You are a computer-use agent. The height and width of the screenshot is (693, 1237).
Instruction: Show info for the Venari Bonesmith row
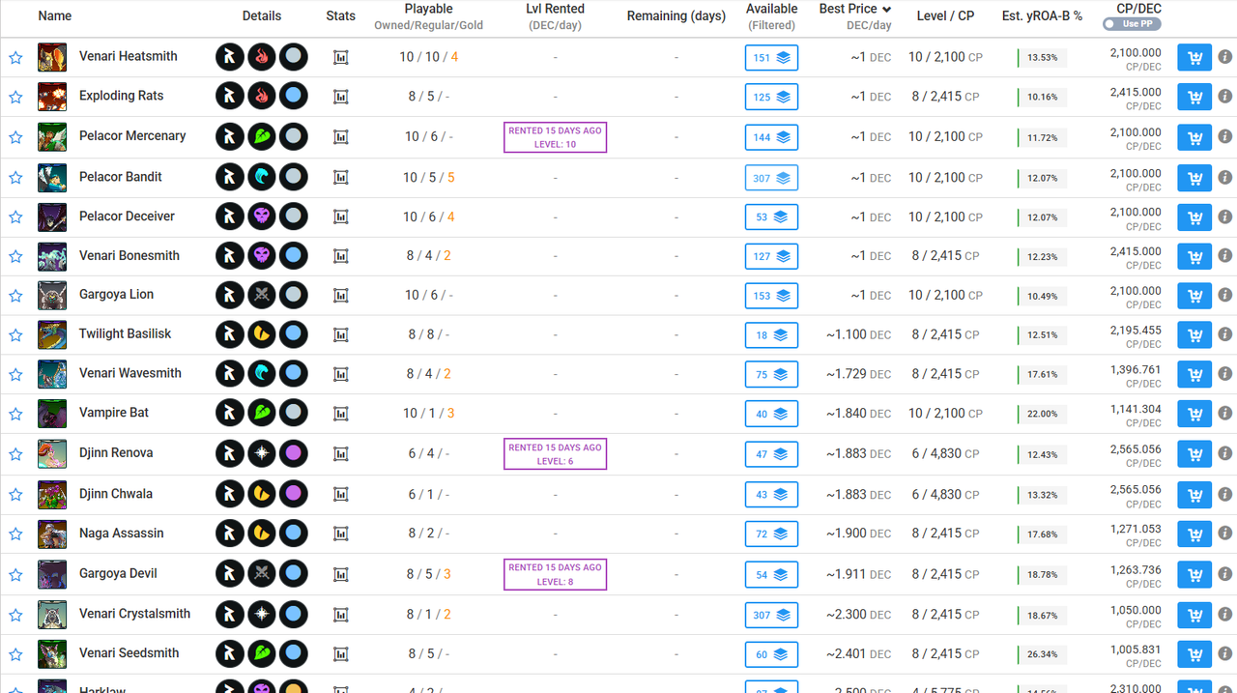pos(1224,256)
